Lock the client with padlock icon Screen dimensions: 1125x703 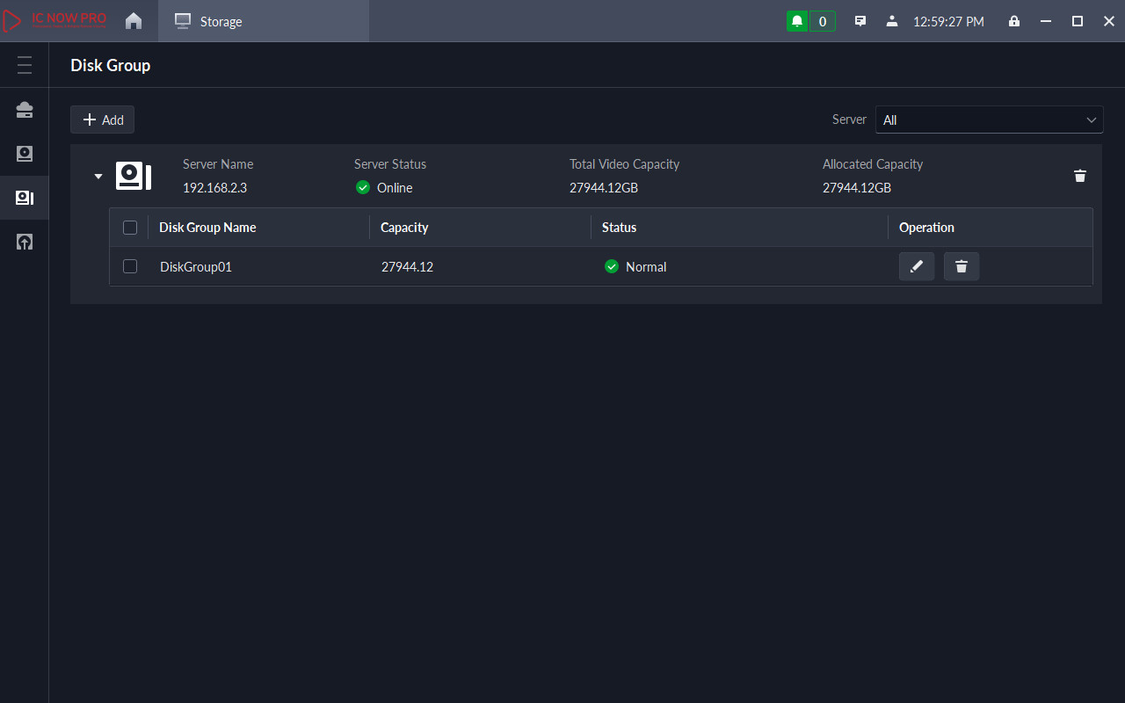tap(1014, 21)
